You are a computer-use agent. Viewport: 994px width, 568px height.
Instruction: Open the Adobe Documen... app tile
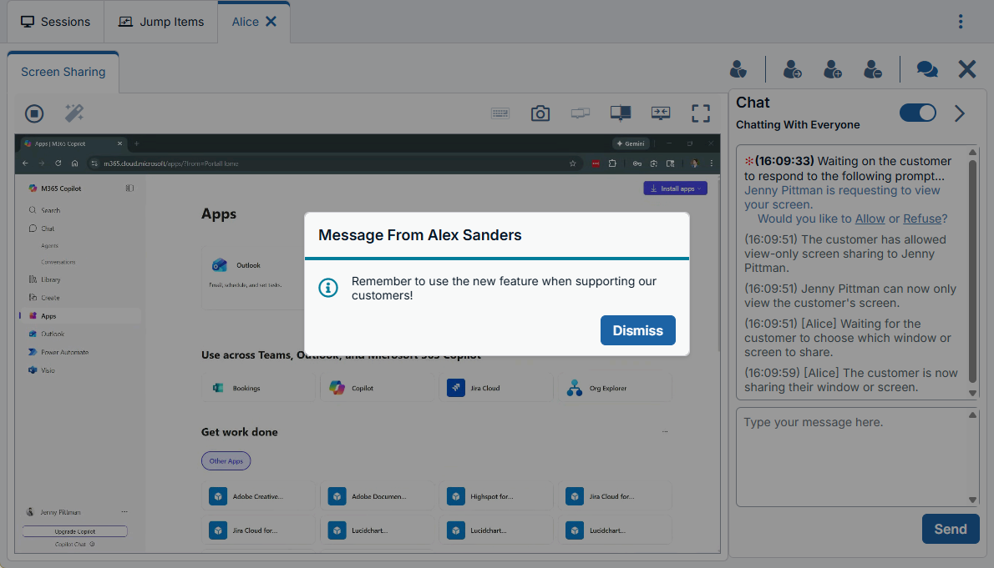378,496
